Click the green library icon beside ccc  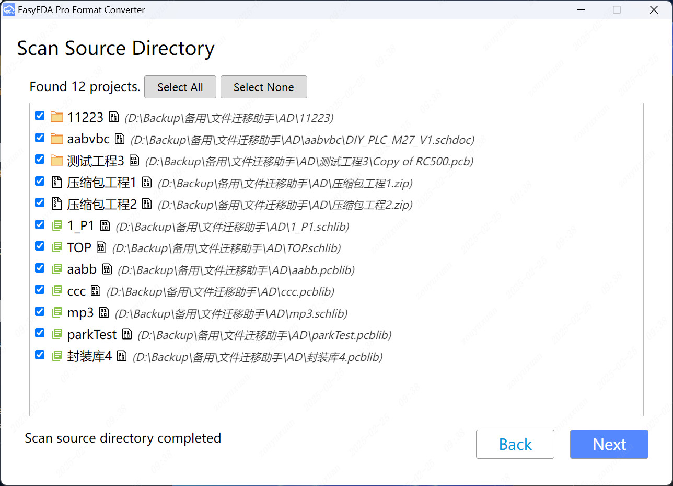pos(57,291)
